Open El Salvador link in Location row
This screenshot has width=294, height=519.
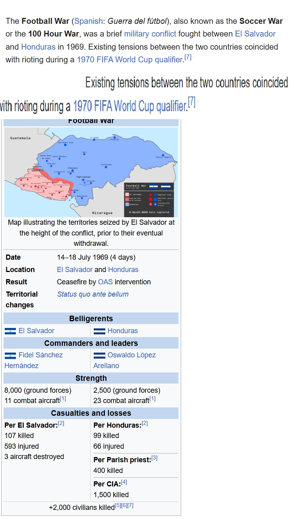75,270
